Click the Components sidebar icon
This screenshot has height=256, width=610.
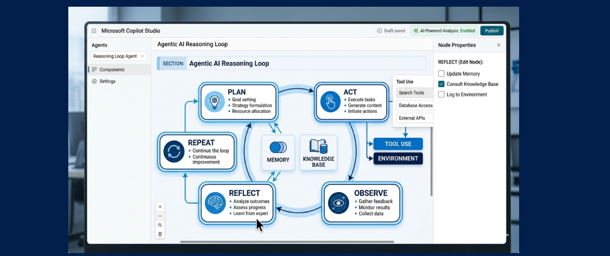(x=94, y=69)
